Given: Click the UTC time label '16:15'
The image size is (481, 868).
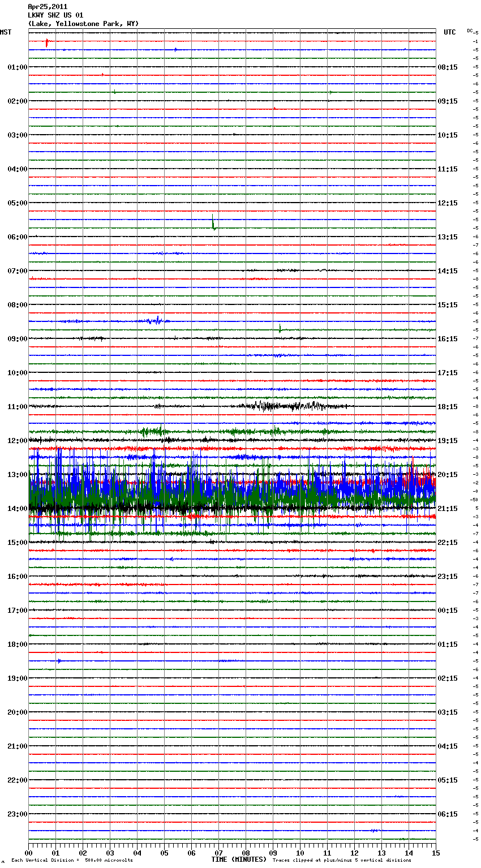Looking at the screenshot, I should [448, 339].
